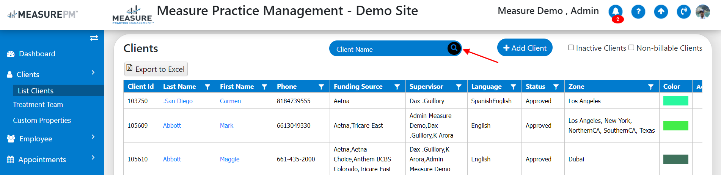Click the Measure Practice Management logo

pos(133,15)
